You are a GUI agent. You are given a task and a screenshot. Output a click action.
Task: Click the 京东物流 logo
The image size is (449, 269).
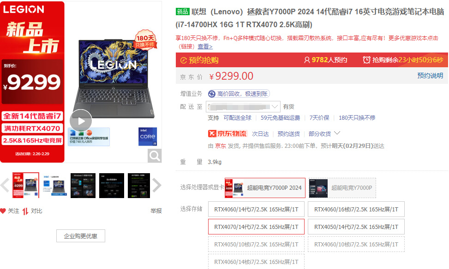click(x=227, y=134)
